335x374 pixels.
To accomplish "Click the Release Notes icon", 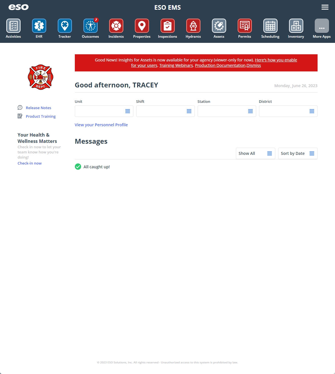I will point(20,107).
